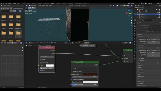Click the Base Color swatch in Principled BSDF

[x=90, y=74]
